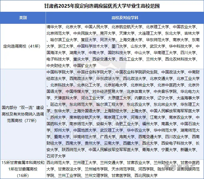The width and height of the screenshot is (204, 179).
Task: Click 北京中医药大学 in the list
Action: click(x=171, y=85)
